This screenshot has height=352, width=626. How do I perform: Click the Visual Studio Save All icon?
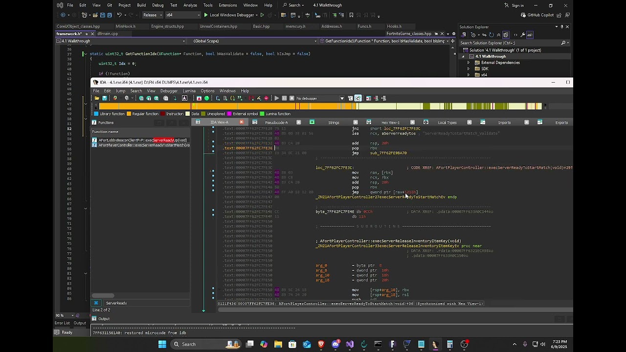click(110, 15)
